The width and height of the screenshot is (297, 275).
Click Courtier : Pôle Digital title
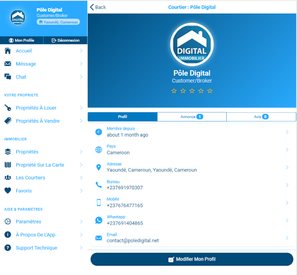click(x=192, y=7)
